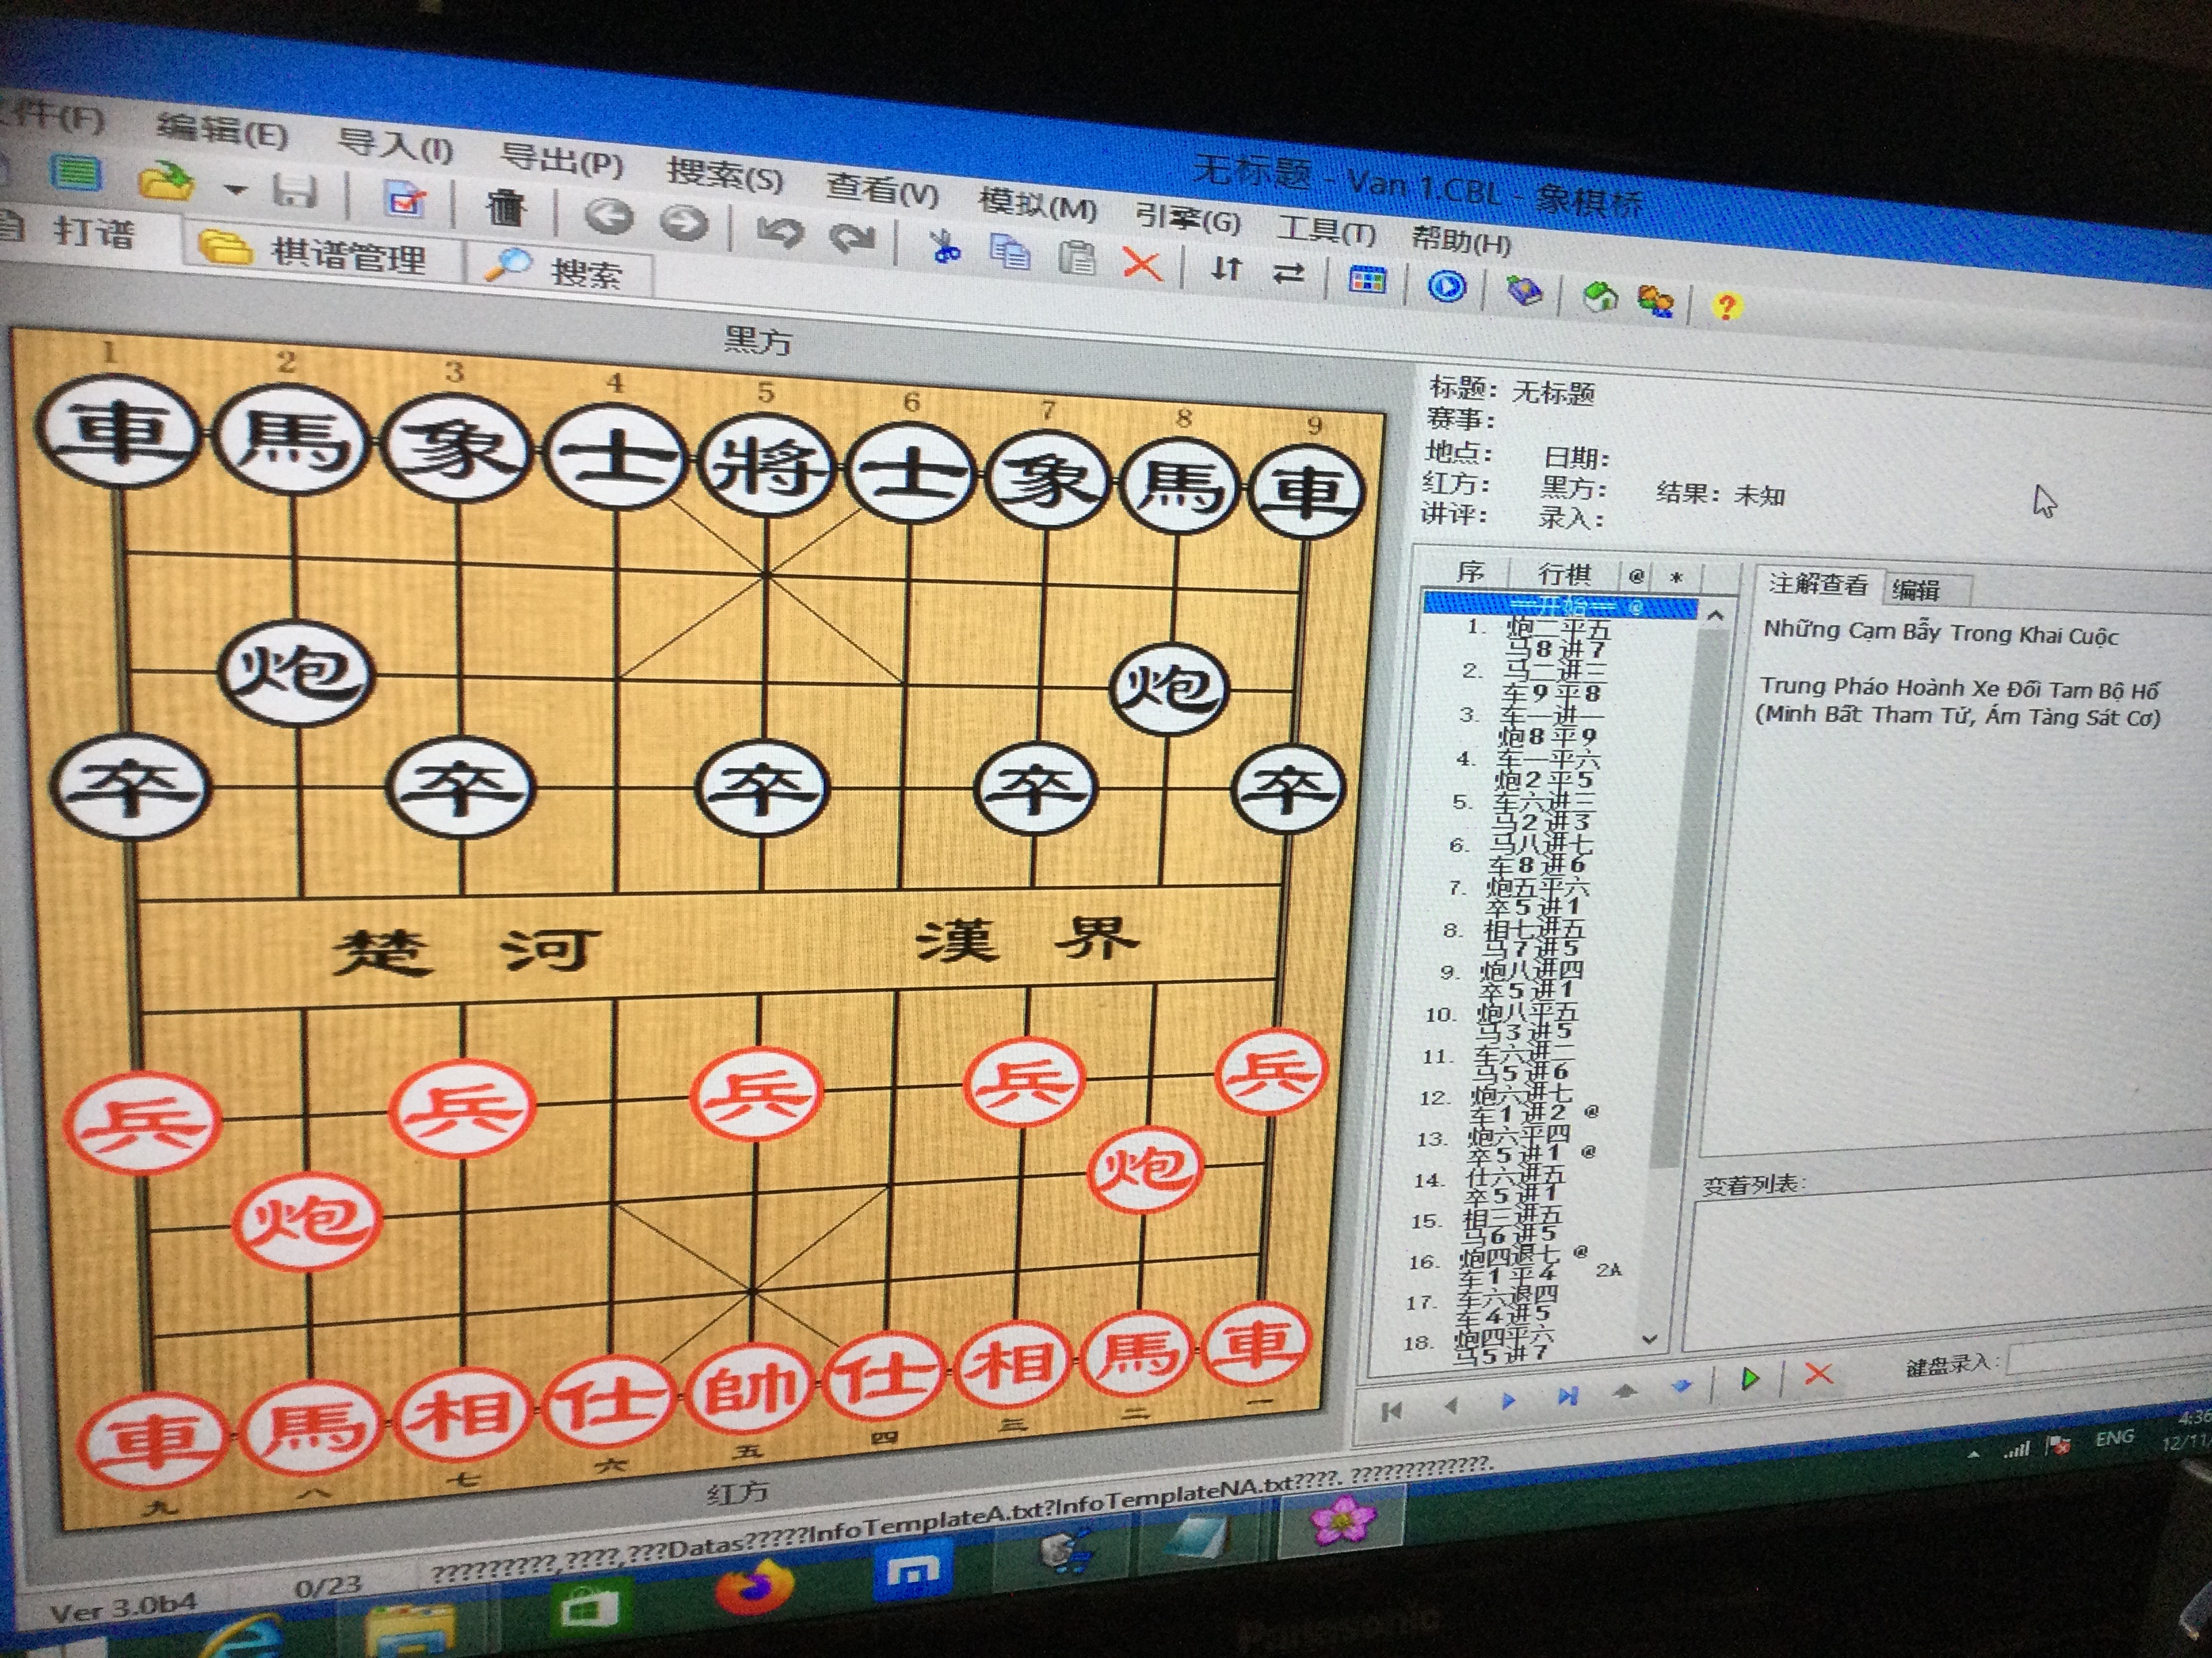Click the redo toolbar icon
The image size is (2212, 1658).
pos(852,238)
